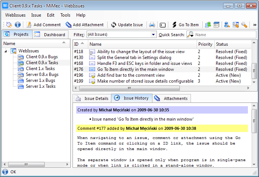Image resolution: width=259 pixels, height=177 pixels.
Task: Select issue #176 Go To Item directly
Action: (x=162, y=69)
